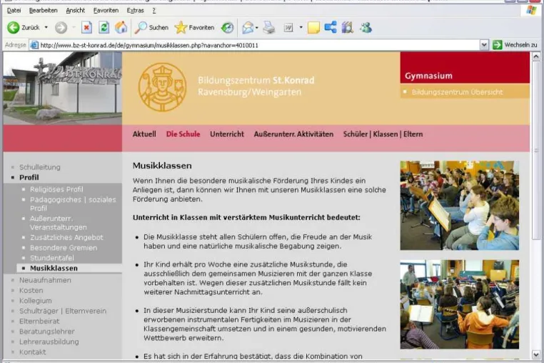544x363 pixels.
Task: Open the Datei menu
Action: point(14,11)
